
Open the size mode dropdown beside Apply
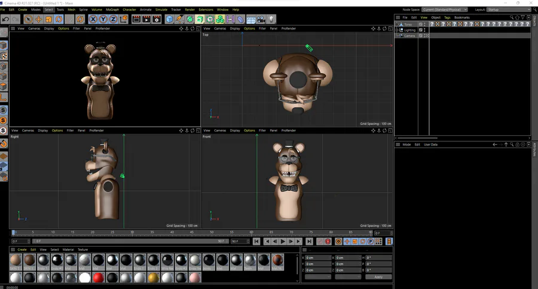click(347, 276)
